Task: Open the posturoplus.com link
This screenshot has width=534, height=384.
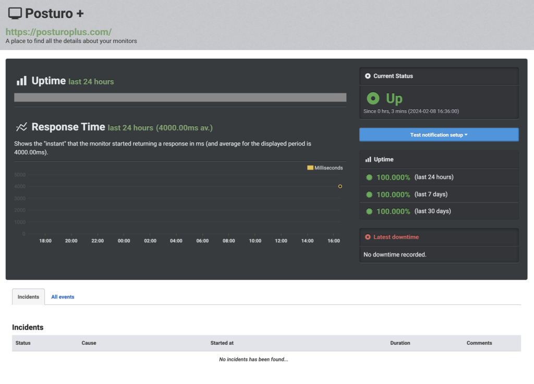Action: (58, 32)
